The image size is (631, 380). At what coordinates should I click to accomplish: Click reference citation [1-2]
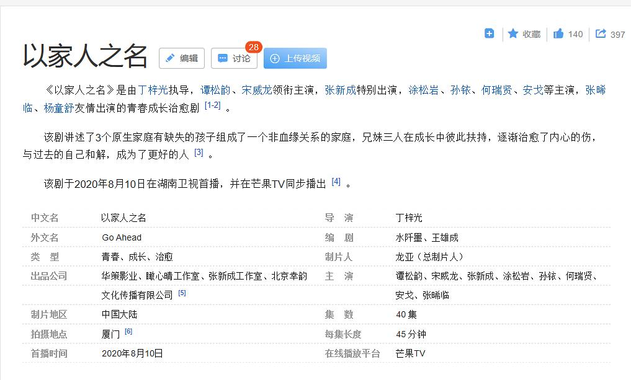pyautogui.click(x=212, y=105)
